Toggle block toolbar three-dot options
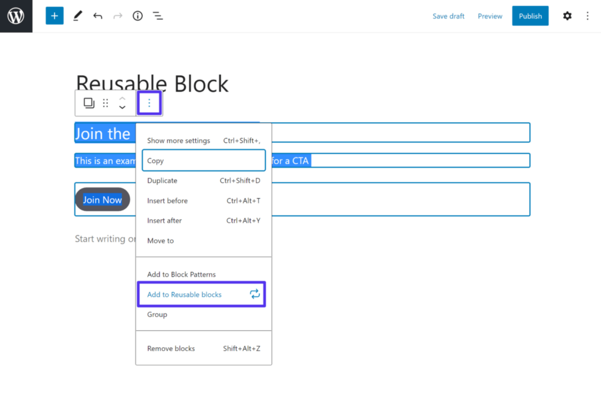Image resolution: width=601 pixels, height=413 pixels. [149, 103]
